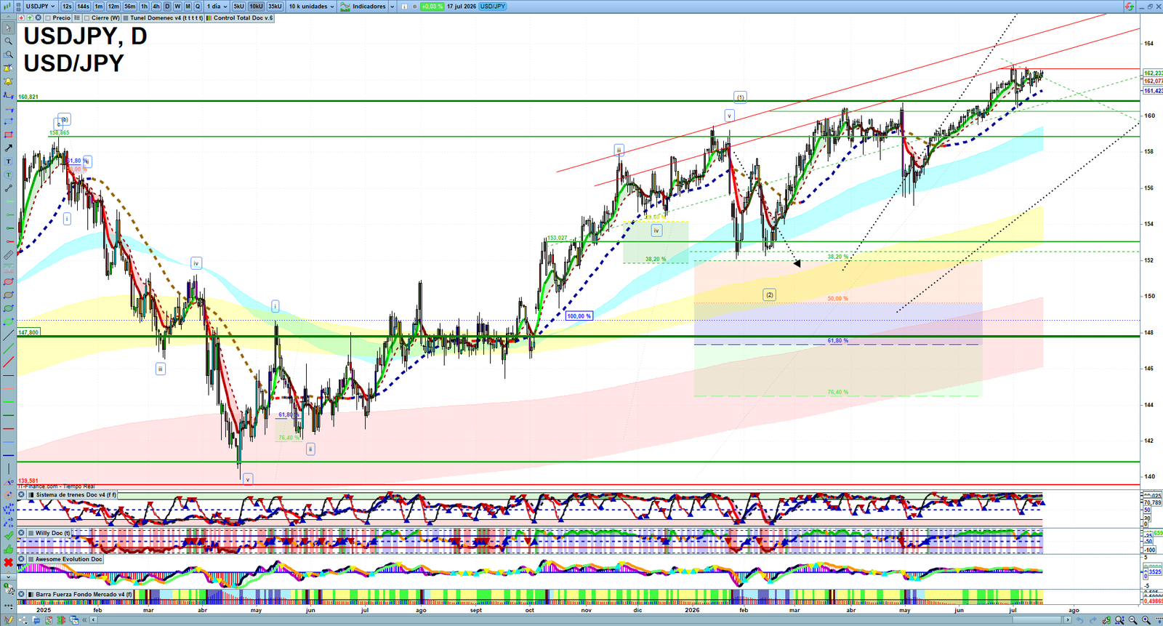
Task: Pick the green ellipse drawing tool
Action: [9, 307]
